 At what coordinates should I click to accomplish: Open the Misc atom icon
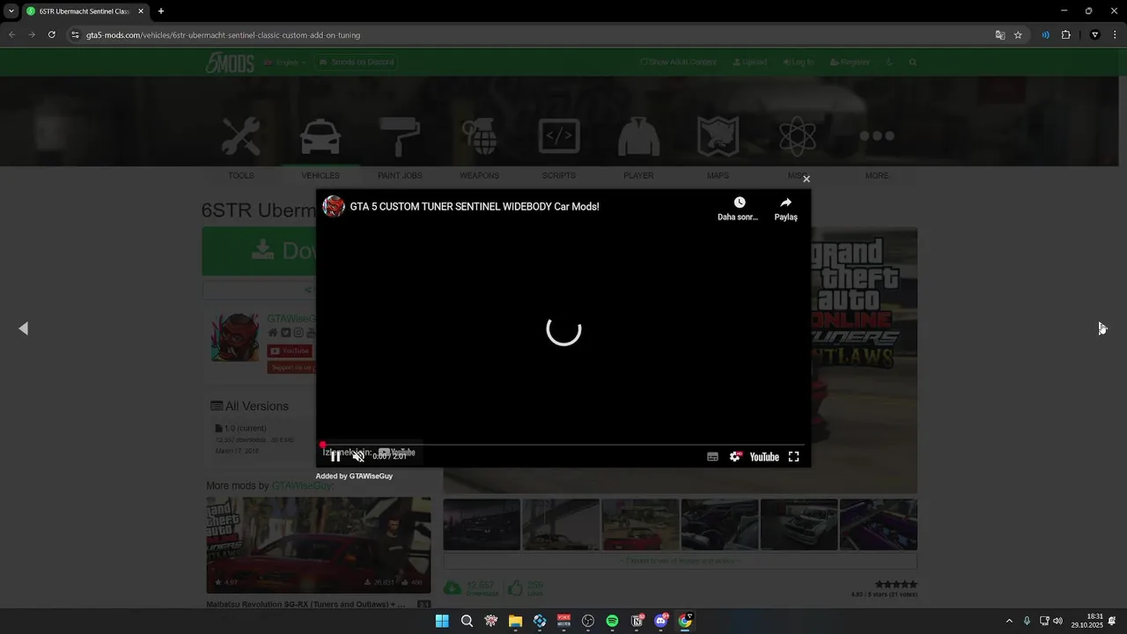pos(798,136)
